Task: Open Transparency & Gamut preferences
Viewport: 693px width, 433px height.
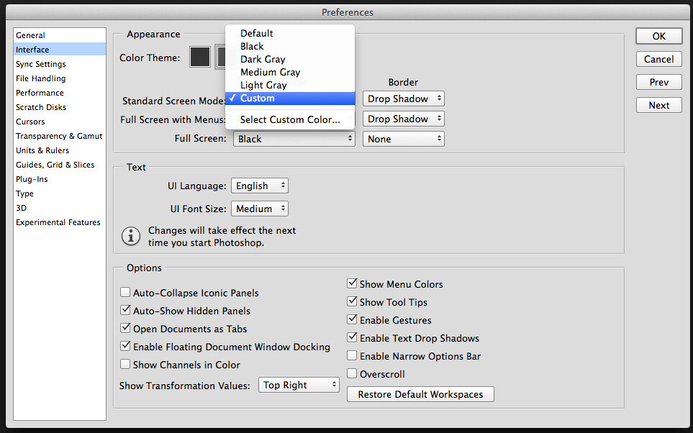Action: point(60,136)
